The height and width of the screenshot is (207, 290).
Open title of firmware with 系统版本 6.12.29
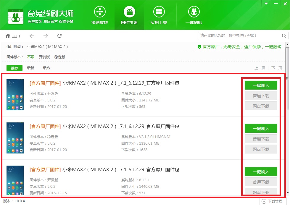point(104,83)
